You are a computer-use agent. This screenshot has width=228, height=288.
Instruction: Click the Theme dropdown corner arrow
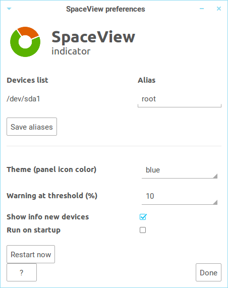(215, 176)
